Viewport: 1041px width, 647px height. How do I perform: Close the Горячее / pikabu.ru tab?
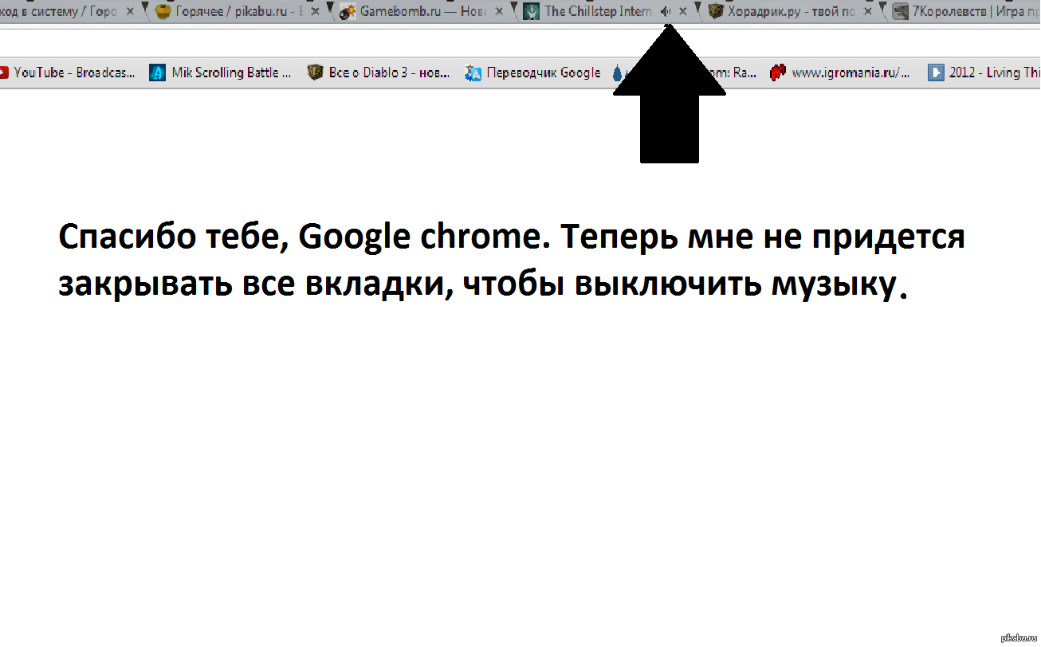pos(314,12)
